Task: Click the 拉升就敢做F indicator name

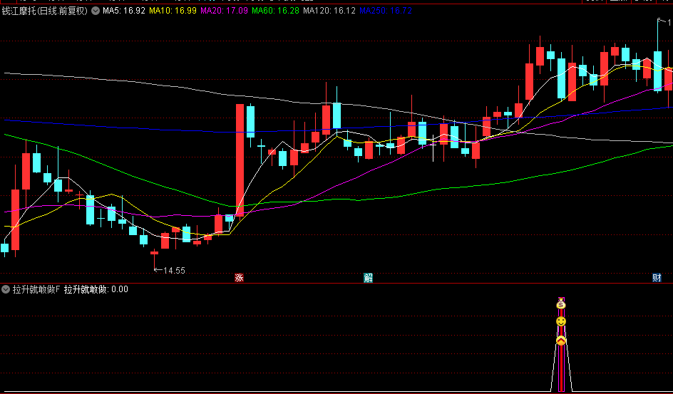Action: click(x=36, y=289)
